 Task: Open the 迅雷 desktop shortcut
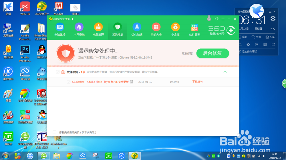8,9
